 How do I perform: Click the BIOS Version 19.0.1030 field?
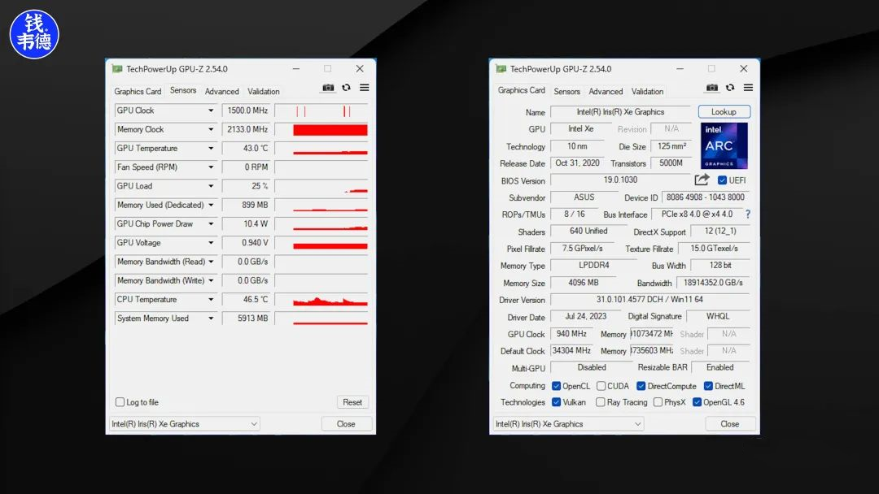tap(620, 180)
